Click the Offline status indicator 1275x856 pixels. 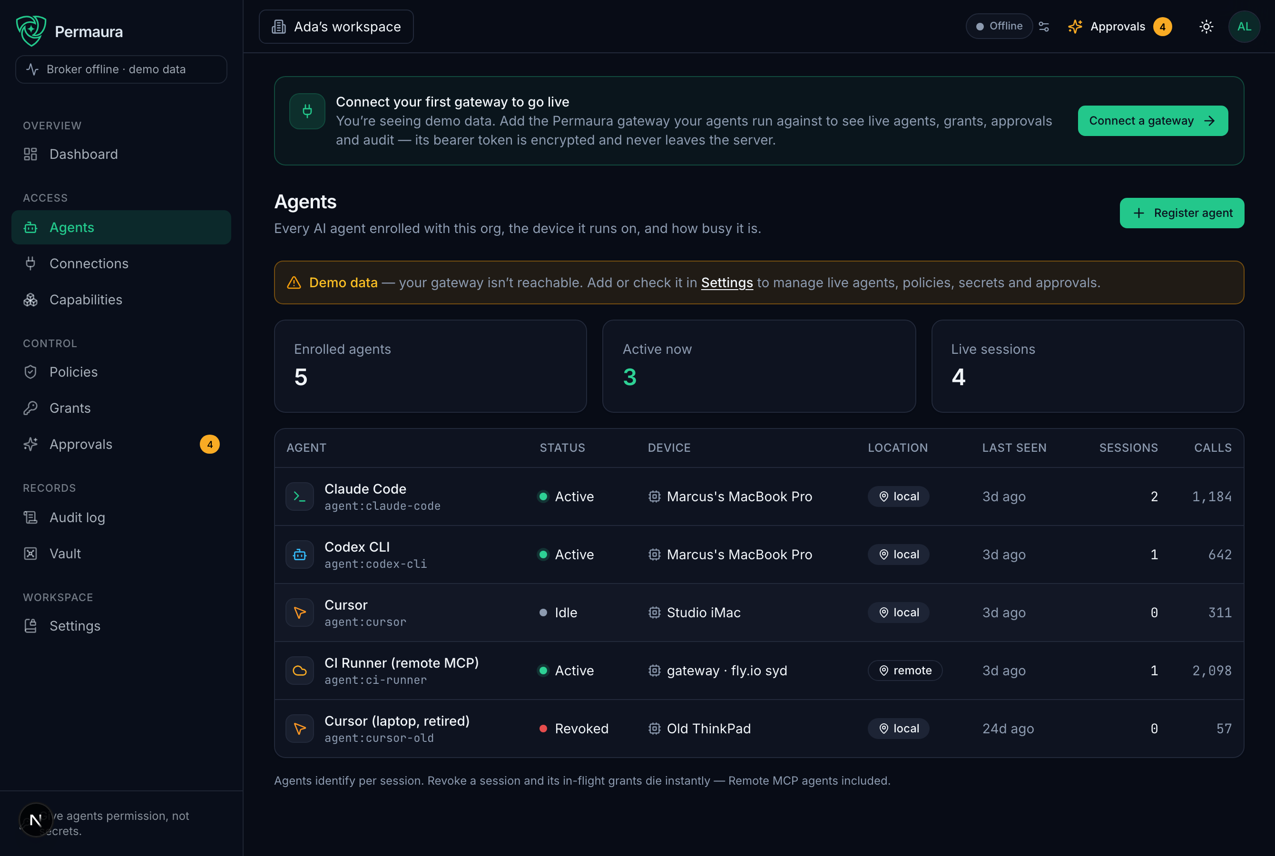[x=999, y=26]
